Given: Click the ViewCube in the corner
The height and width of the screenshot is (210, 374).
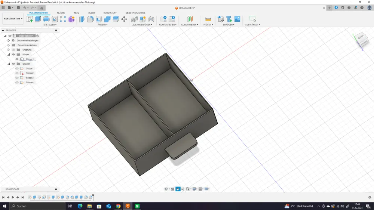Looking at the screenshot, I should click(x=361, y=40).
